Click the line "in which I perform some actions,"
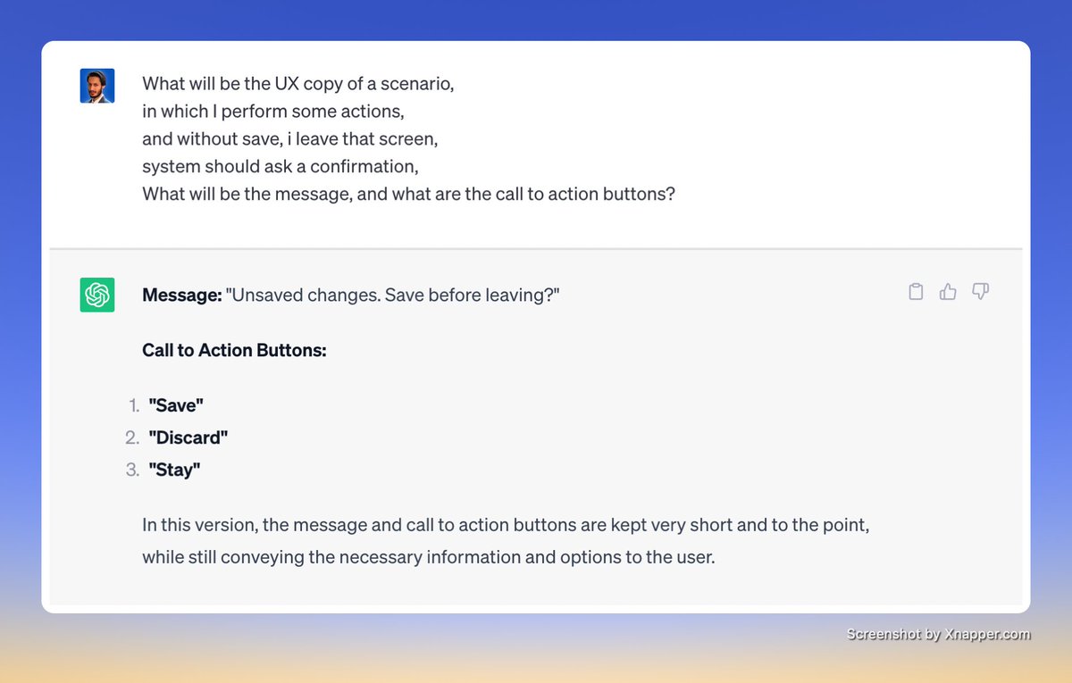 [x=273, y=112]
